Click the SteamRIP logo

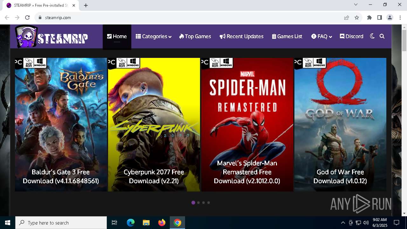52,37
